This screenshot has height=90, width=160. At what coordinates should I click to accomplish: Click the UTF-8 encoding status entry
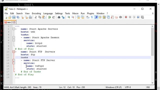coord(128,87)
